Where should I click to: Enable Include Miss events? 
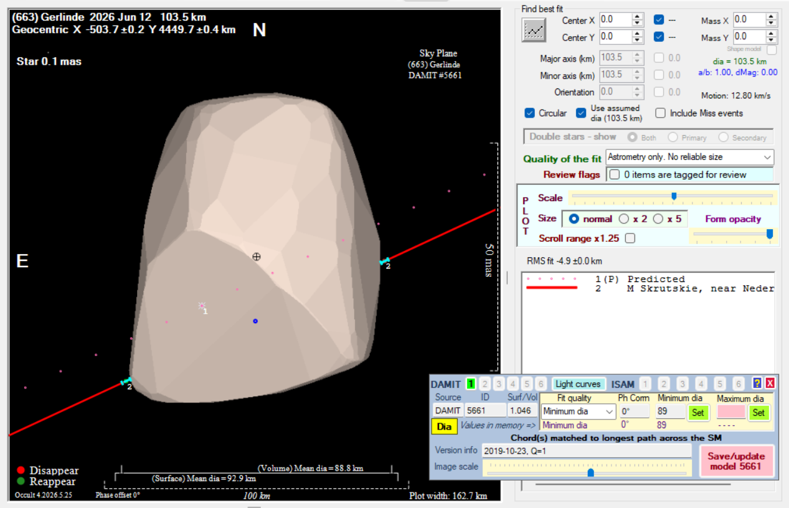tap(660, 113)
